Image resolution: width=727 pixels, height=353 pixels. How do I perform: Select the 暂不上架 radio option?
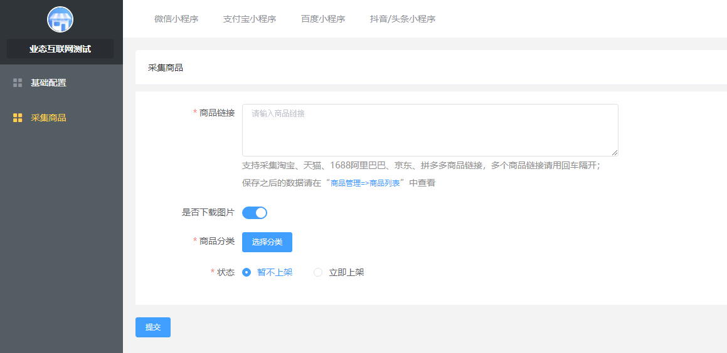click(267, 272)
